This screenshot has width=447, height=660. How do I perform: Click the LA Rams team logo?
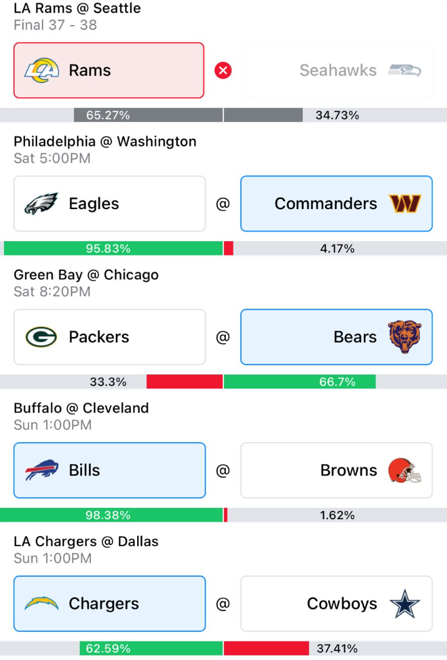pos(41,70)
